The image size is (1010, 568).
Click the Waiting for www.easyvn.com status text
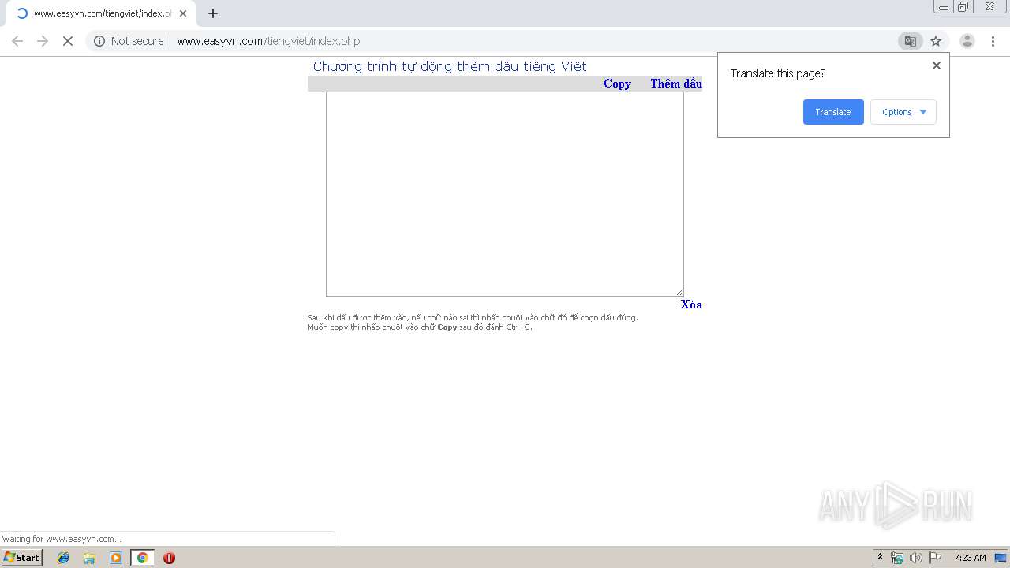(x=62, y=539)
